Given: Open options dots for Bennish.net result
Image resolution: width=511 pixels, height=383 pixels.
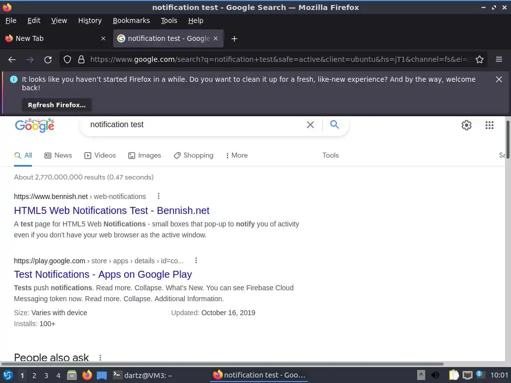Looking at the screenshot, I should pos(158,196).
